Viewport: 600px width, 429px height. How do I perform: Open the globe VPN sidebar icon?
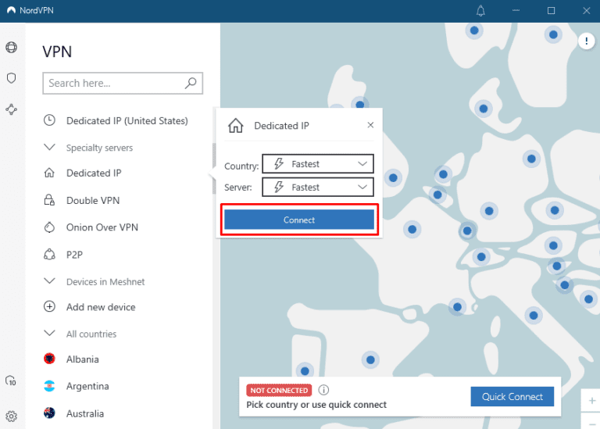[x=11, y=48]
